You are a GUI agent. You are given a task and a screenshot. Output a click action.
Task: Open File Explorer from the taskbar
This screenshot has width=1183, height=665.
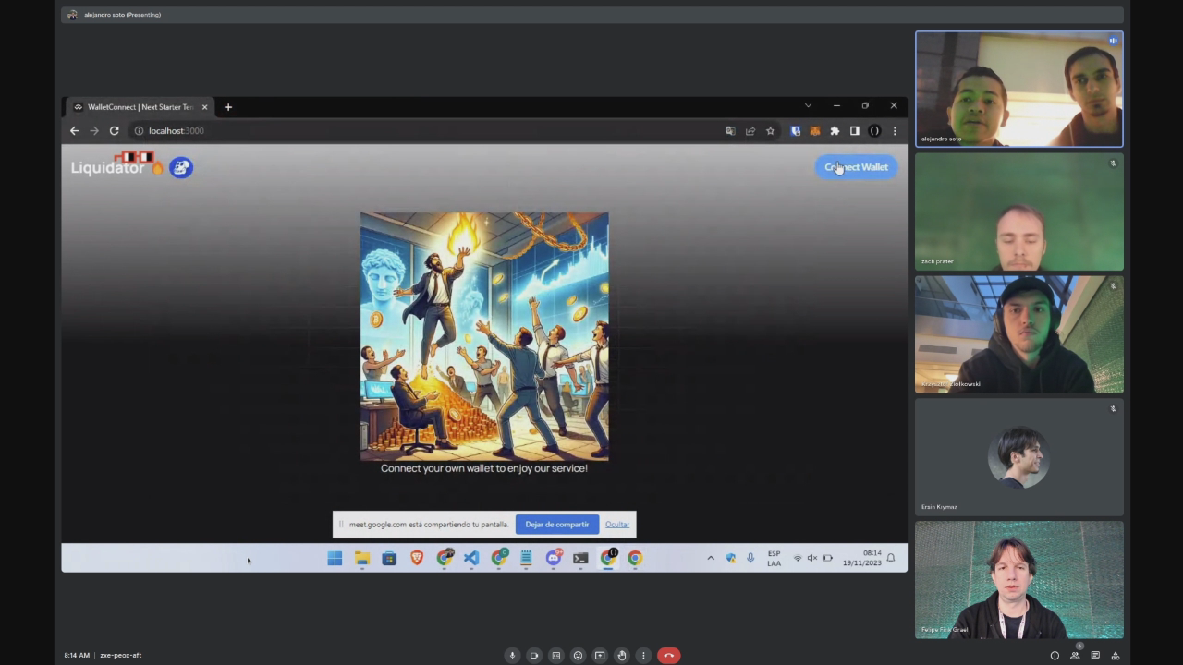click(362, 558)
